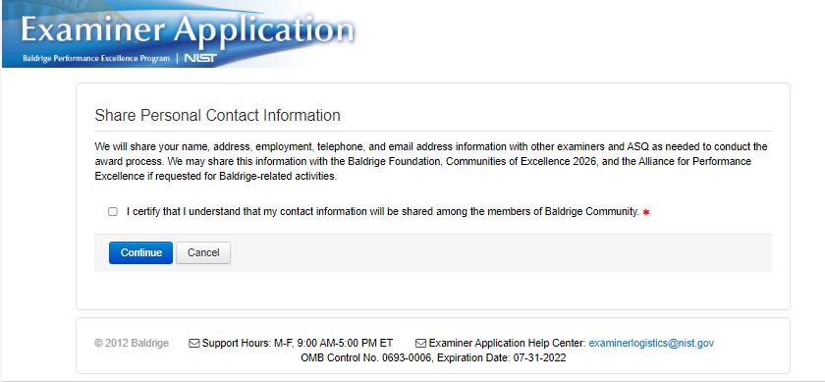Click the "I certify that I understand" label
The height and width of the screenshot is (382, 825).
[x=382, y=212]
